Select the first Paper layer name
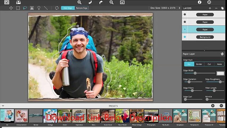The image size is (227, 128). [x=205, y=15]
